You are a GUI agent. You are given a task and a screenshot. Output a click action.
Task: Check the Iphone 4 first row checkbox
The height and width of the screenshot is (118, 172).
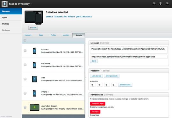coord(25,51)
